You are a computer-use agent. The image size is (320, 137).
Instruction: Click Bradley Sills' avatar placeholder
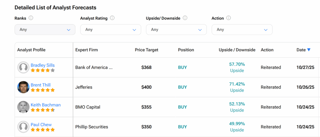tap(23, 68)
